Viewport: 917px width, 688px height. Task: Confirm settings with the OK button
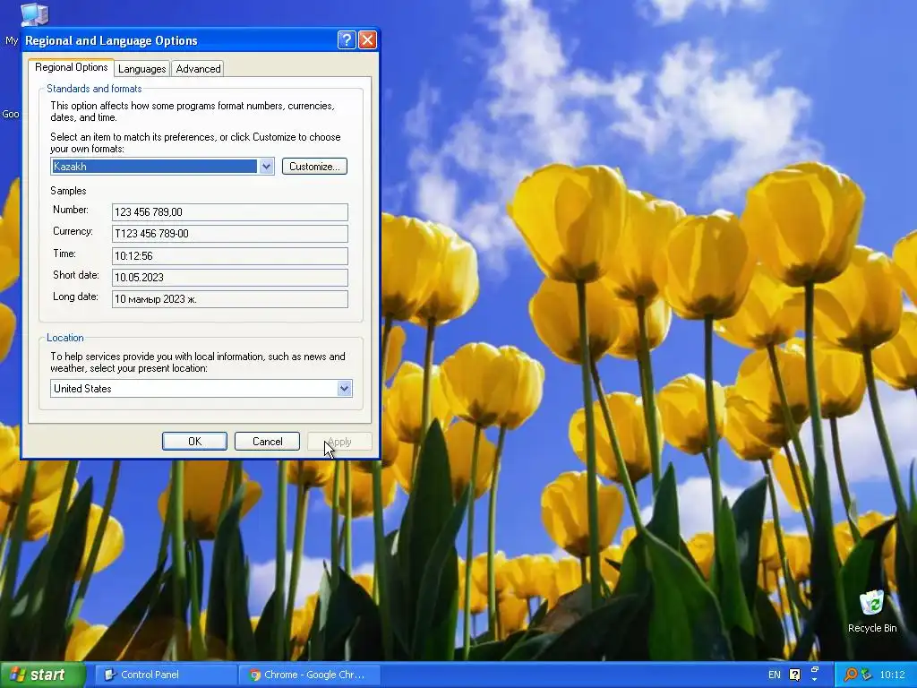point(194,441)
